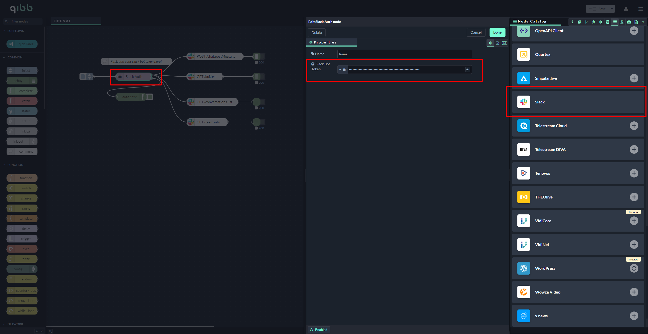Click the qibb logo
The width and height of the screenshot is (648, 334).
tap(21, 8)
